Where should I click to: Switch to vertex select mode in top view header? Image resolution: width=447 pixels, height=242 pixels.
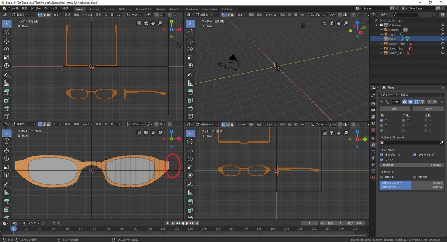(39, 15)
